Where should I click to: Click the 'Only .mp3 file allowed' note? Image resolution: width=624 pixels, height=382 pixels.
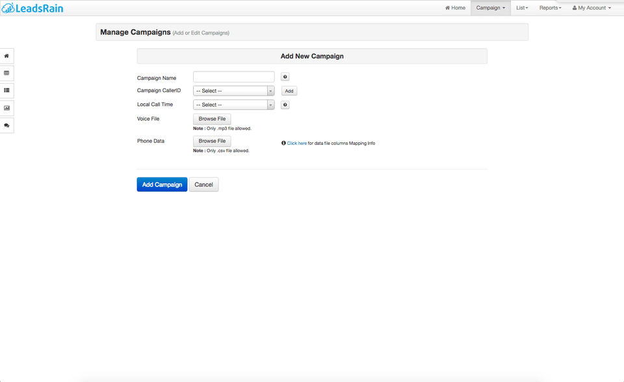[x=222, y=129]
